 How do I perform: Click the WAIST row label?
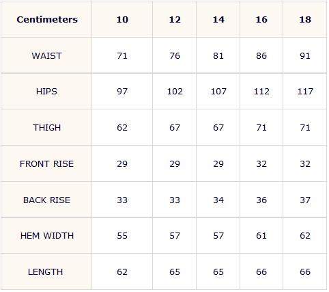(46, 55)
